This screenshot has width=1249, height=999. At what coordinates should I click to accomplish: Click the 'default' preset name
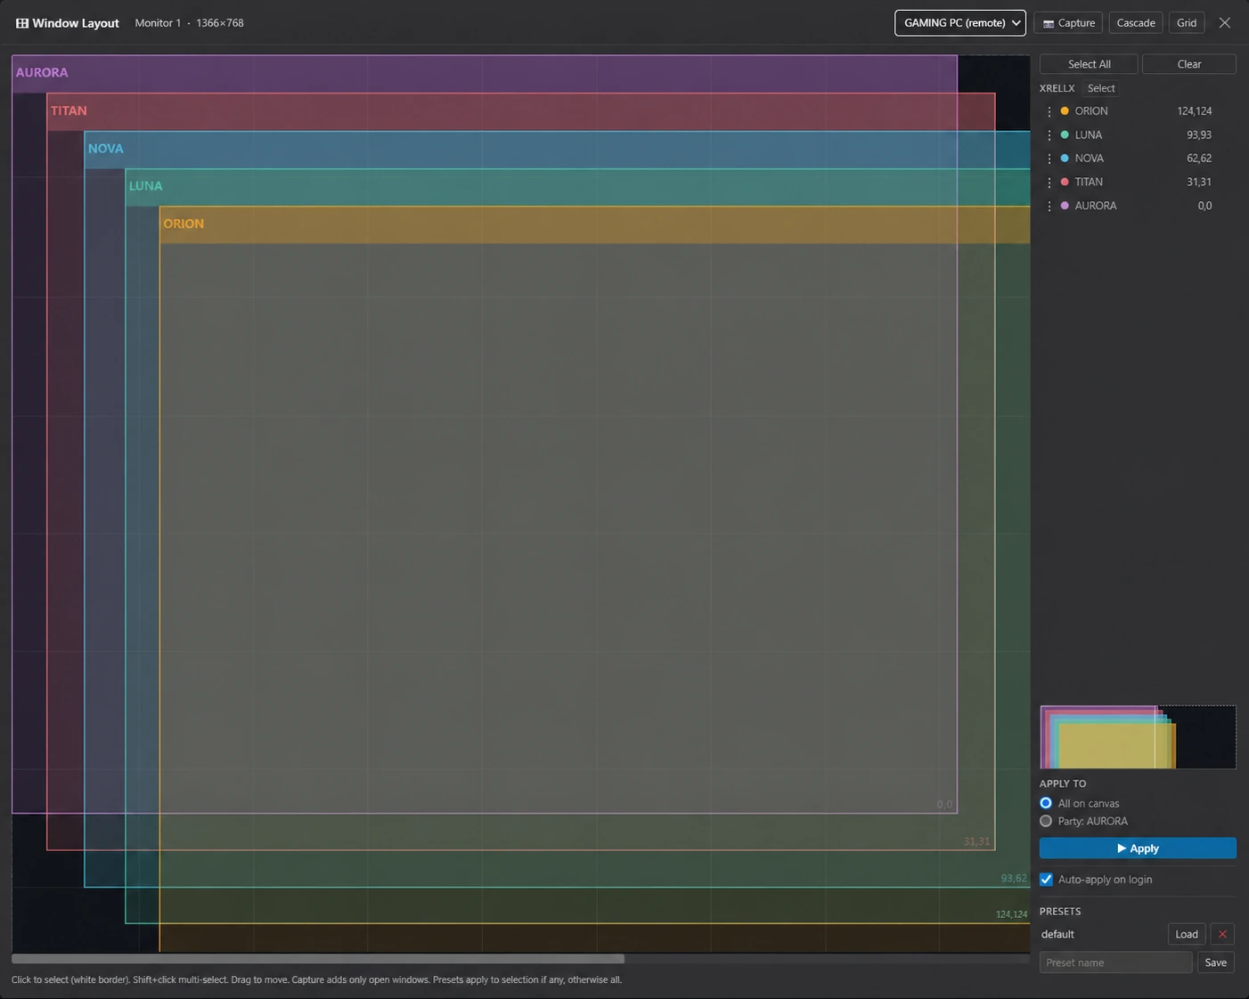coord(1057,934)
